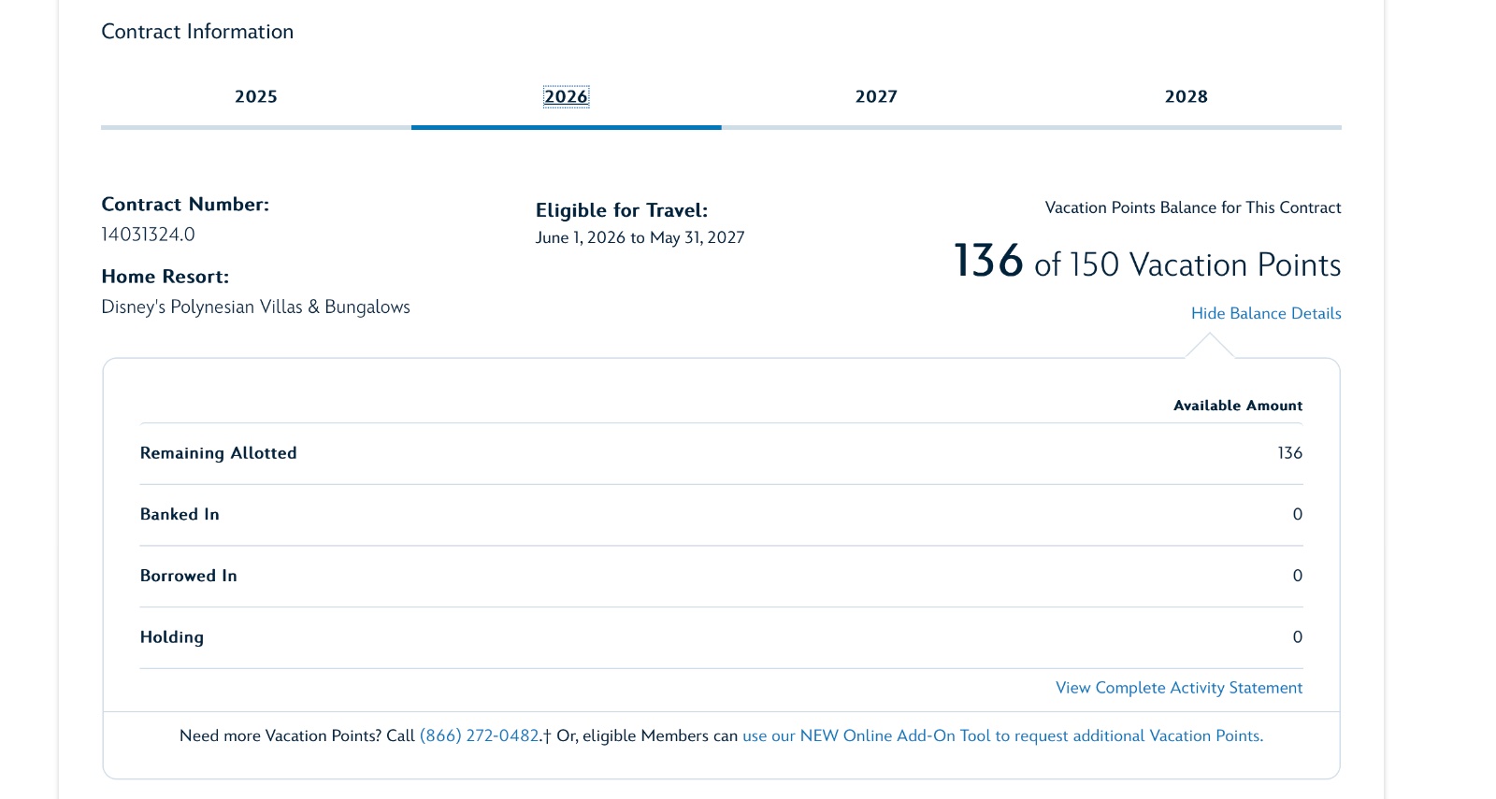The height and width of the screenshot is (799, 1496).
Task: Open View Complete Activity Statement link
Action: tap(1178, 688)
